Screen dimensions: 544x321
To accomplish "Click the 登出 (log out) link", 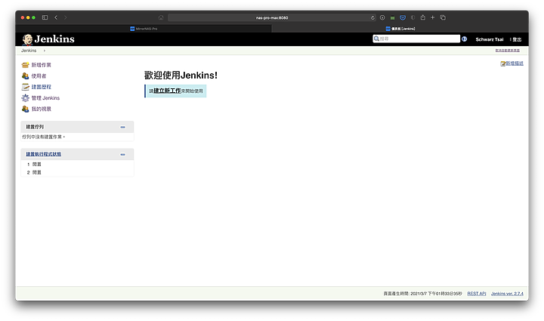I will click(517, 39).
